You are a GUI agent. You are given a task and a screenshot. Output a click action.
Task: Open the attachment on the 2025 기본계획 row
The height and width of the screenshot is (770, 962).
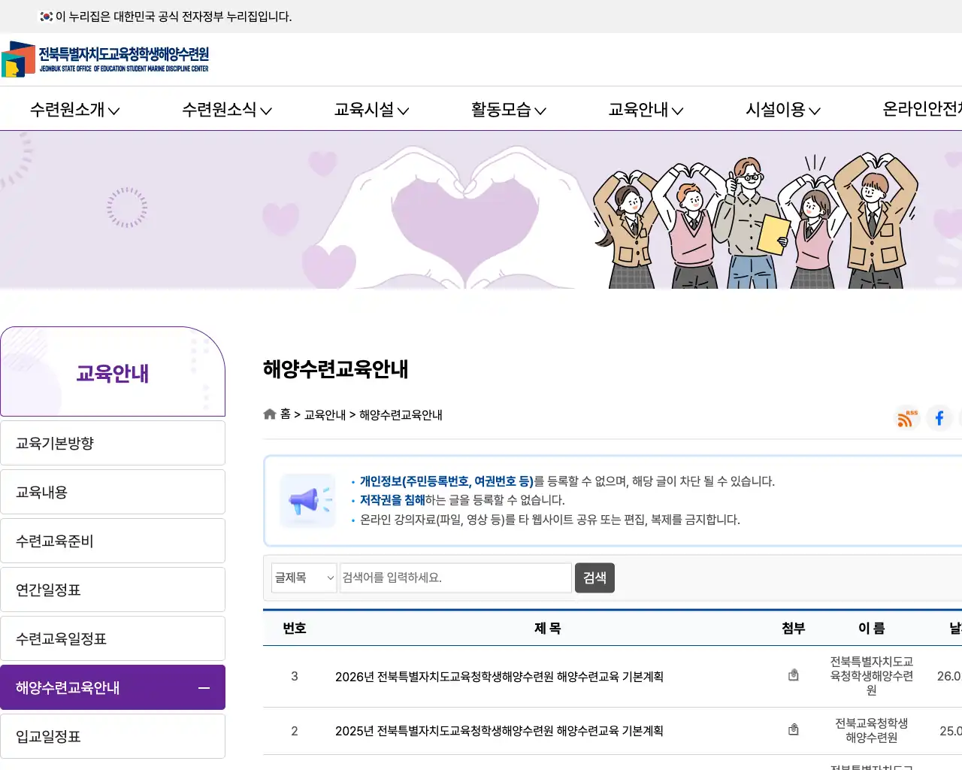793,729
